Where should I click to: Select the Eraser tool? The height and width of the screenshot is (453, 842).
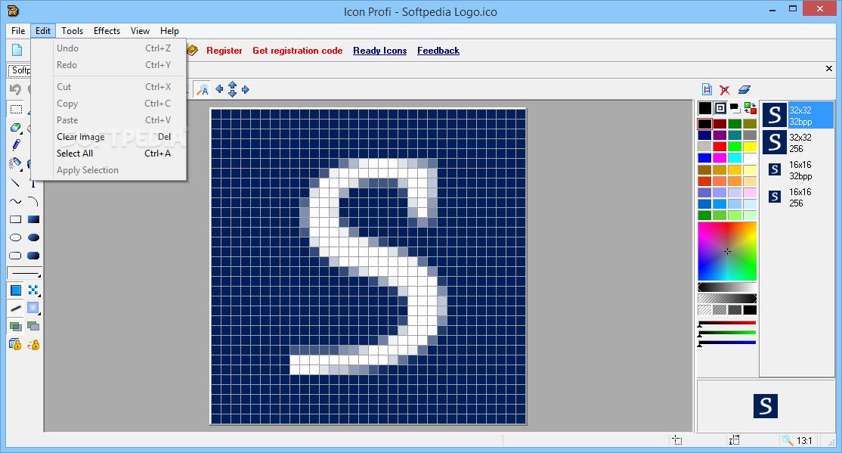(16, 127)
